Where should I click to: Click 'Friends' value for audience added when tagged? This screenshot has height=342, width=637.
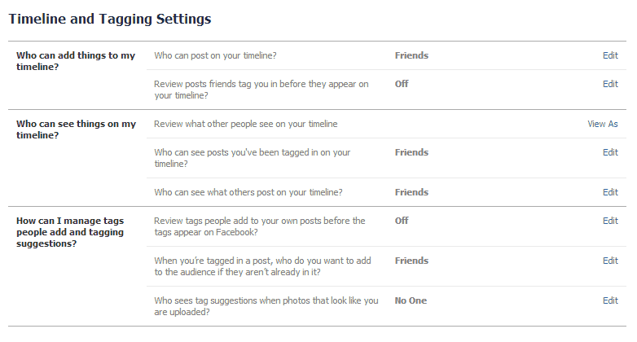[411, 261]
